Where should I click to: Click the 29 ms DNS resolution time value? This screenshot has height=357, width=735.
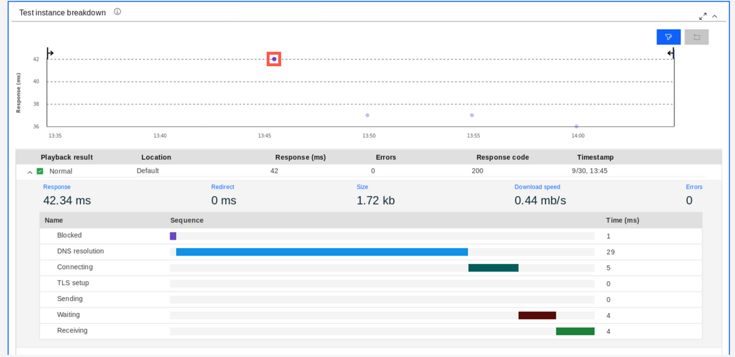click(x=611, y=252)
